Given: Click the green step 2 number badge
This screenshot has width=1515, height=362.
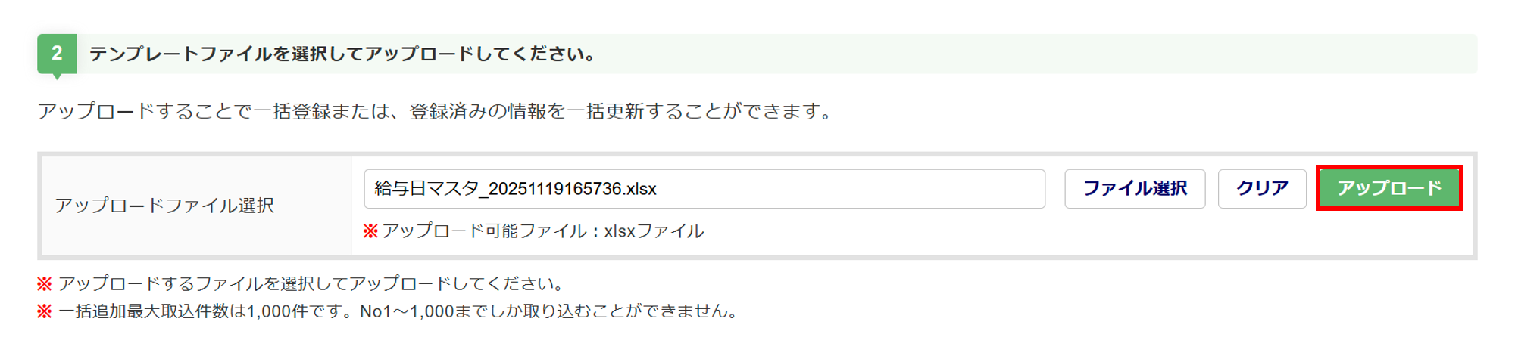Looking at the screenshot, I should 57,54.
